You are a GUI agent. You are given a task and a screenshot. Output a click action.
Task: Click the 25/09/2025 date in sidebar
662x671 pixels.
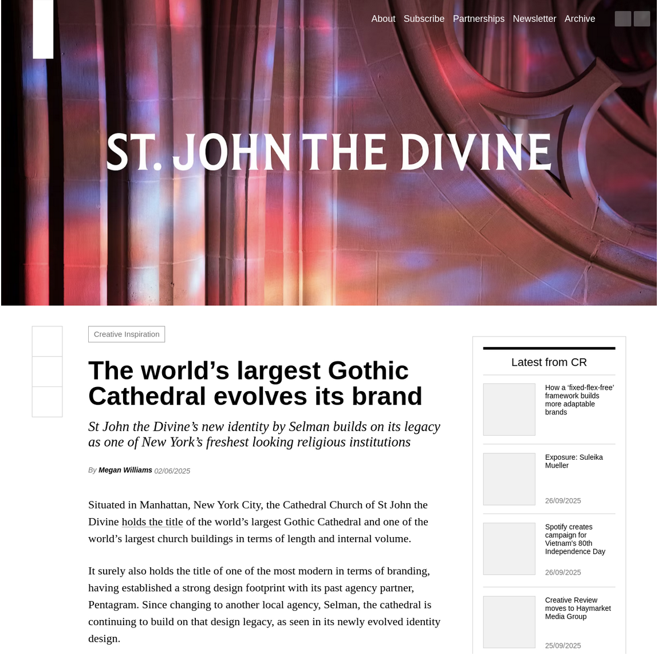point(563,645)
